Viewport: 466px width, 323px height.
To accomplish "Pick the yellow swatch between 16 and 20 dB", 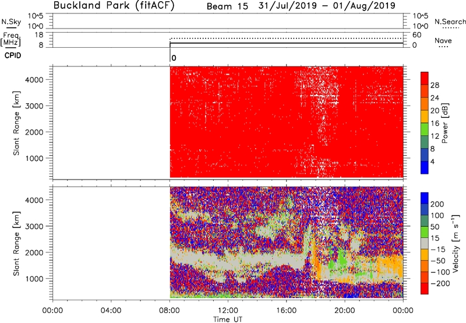I will tap(425, 117).
